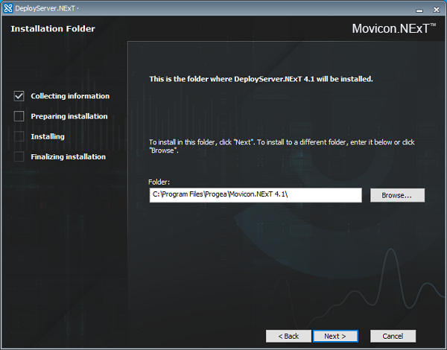Image resolution: width=447 pixels, height=350 pixels.
Task: Cancel the installation
Action: click(x=393, y=337)
